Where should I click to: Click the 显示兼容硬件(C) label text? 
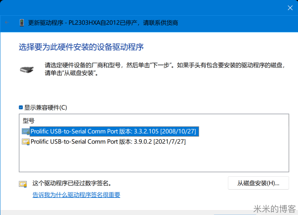coord(46,107)
